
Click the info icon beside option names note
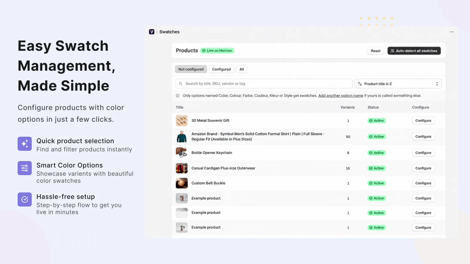point(178,96)
